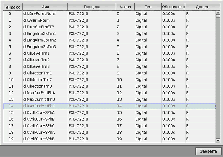Click Обновление column header
Viewport: 223px width, 157px height.
(173, 7)
